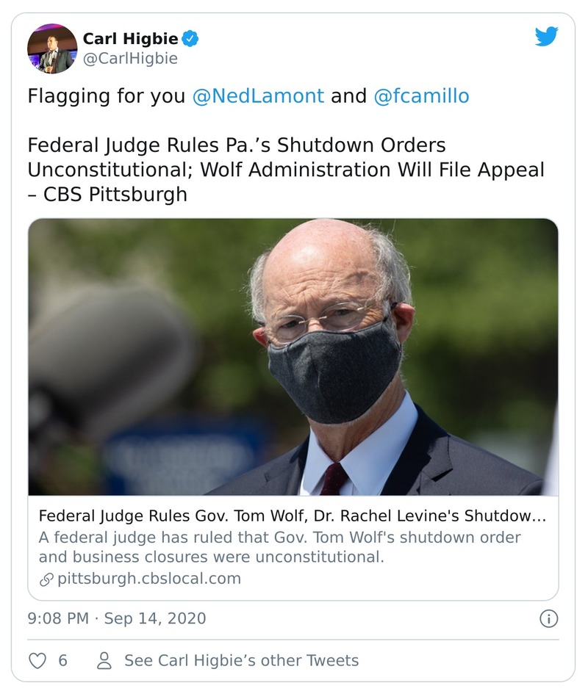Open the card headline about Gov. Tom Wolf
The width and height of the screenshot is (588, 694).
point(293,516)
